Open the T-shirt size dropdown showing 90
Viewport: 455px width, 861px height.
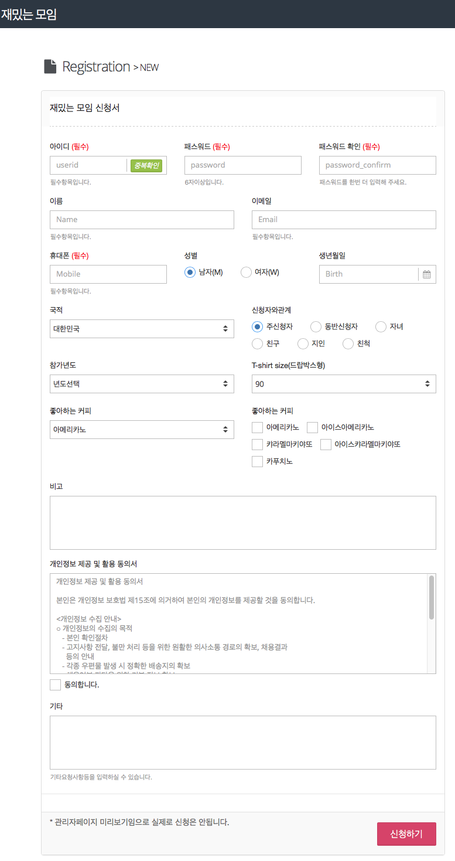(344, 384)
